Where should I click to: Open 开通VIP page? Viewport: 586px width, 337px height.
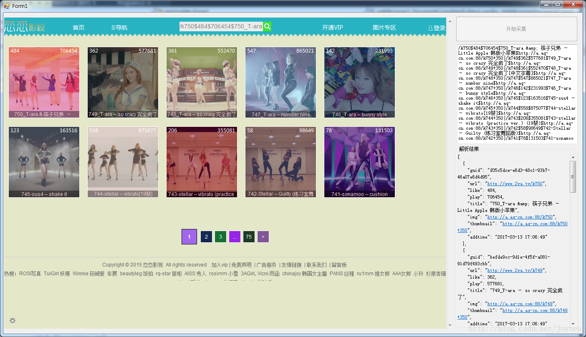coord(333,28)
